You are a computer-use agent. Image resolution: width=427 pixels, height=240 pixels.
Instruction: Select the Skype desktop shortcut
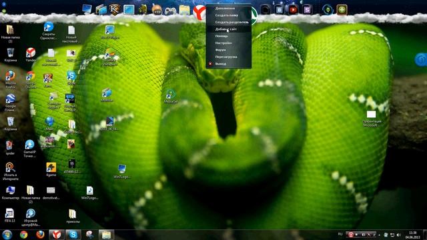(x=71, y=77)
